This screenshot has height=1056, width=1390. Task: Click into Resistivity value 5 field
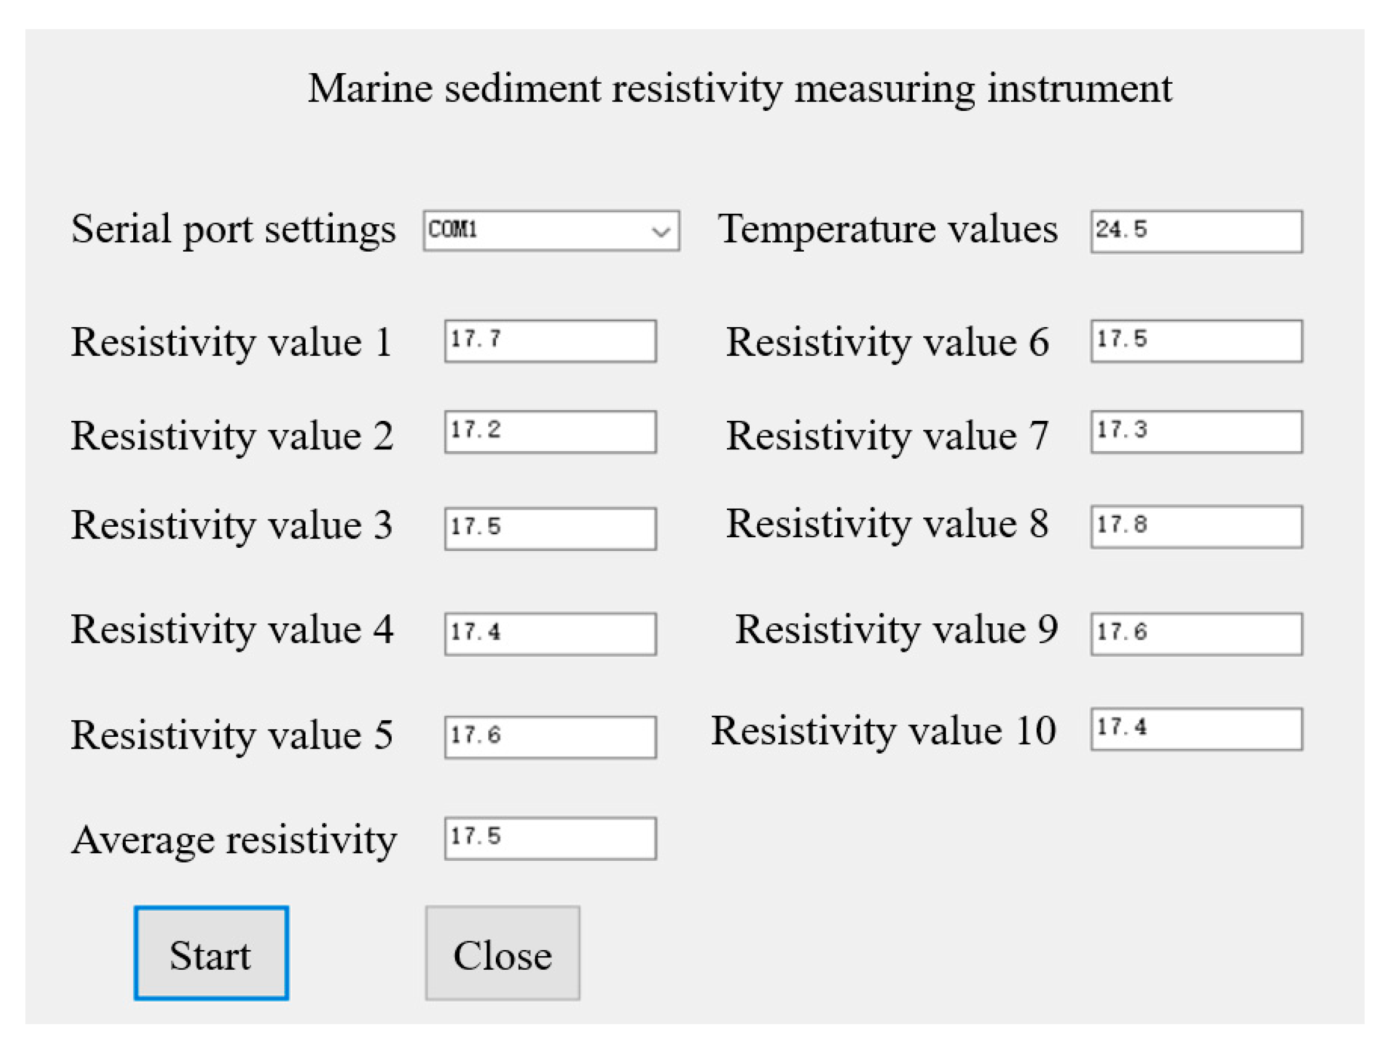pos(550,737)
